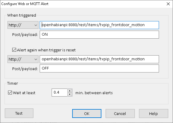Viewport: 173px width, 123px height.
Task: Click the When triggered URL address field
Action: 99,25
